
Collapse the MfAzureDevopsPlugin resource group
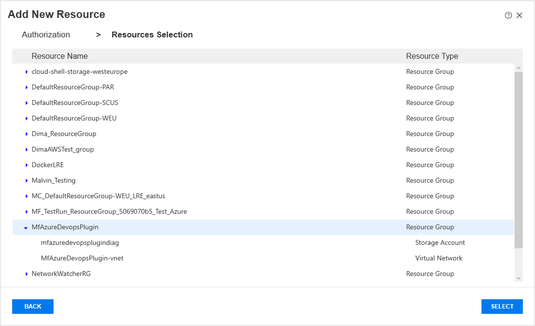pos(26,227)
